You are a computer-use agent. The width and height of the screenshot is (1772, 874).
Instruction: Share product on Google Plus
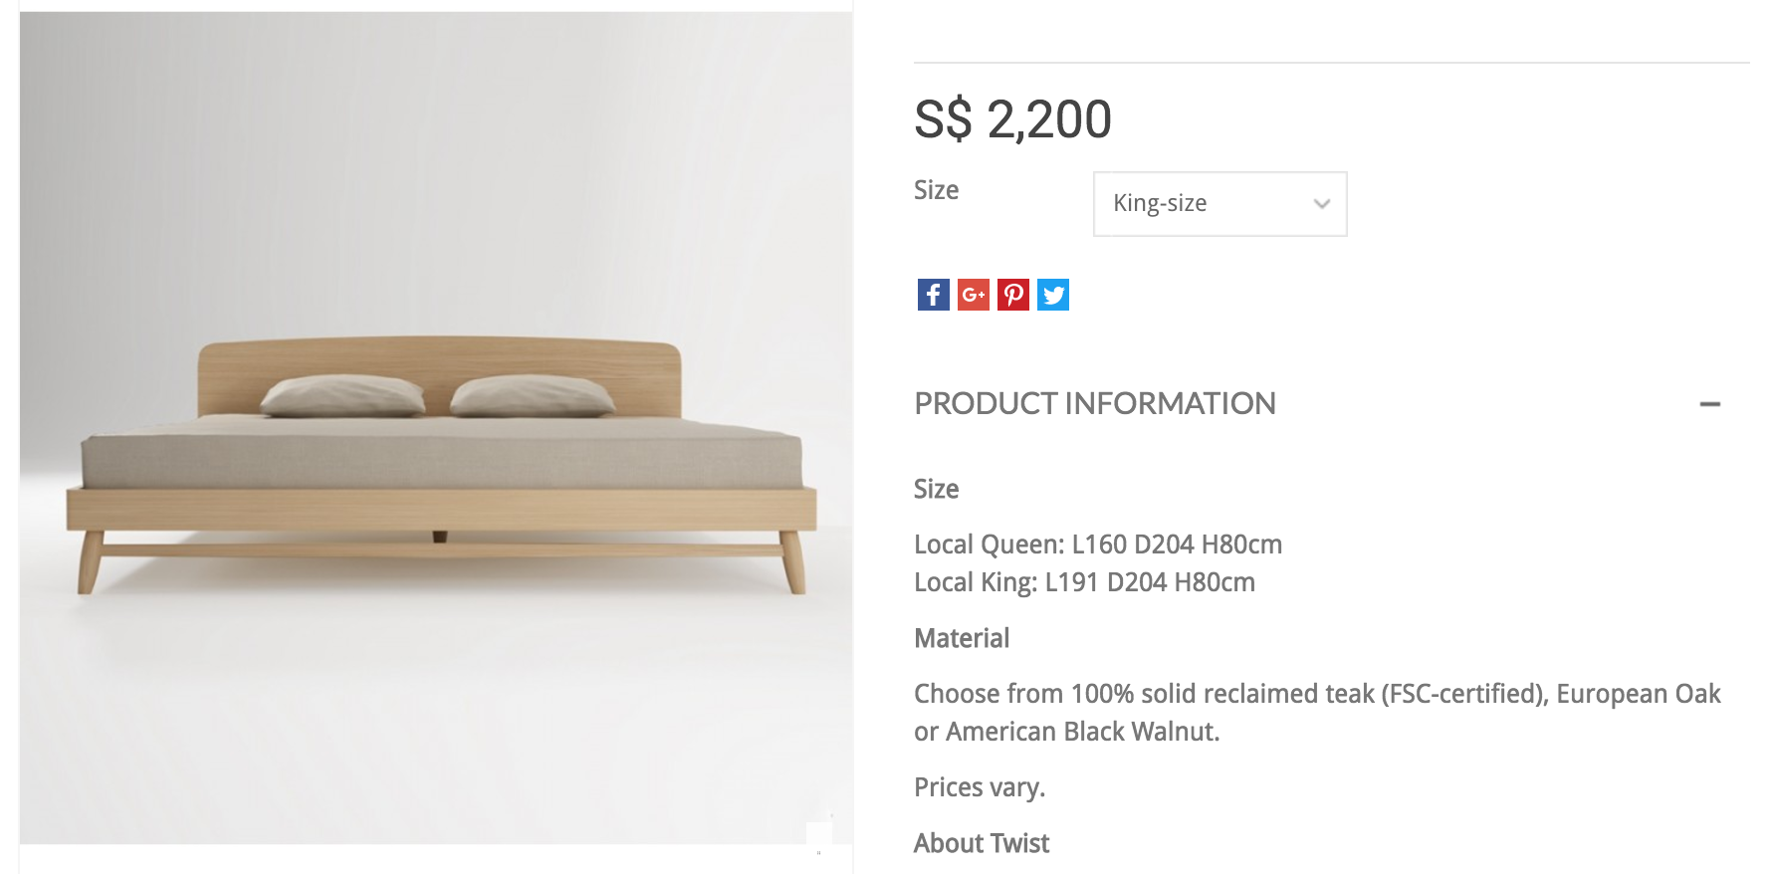tap(973, 295)
